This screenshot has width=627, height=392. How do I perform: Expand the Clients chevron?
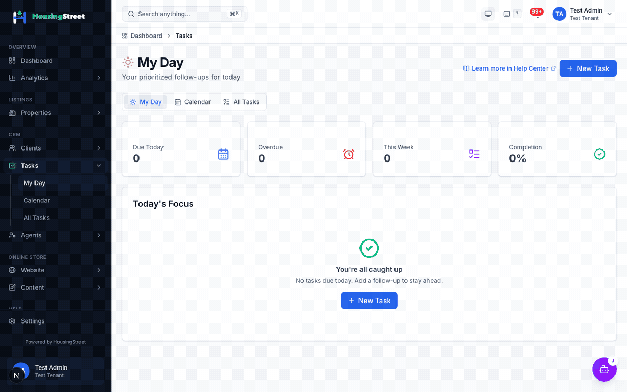click(99, 148)
